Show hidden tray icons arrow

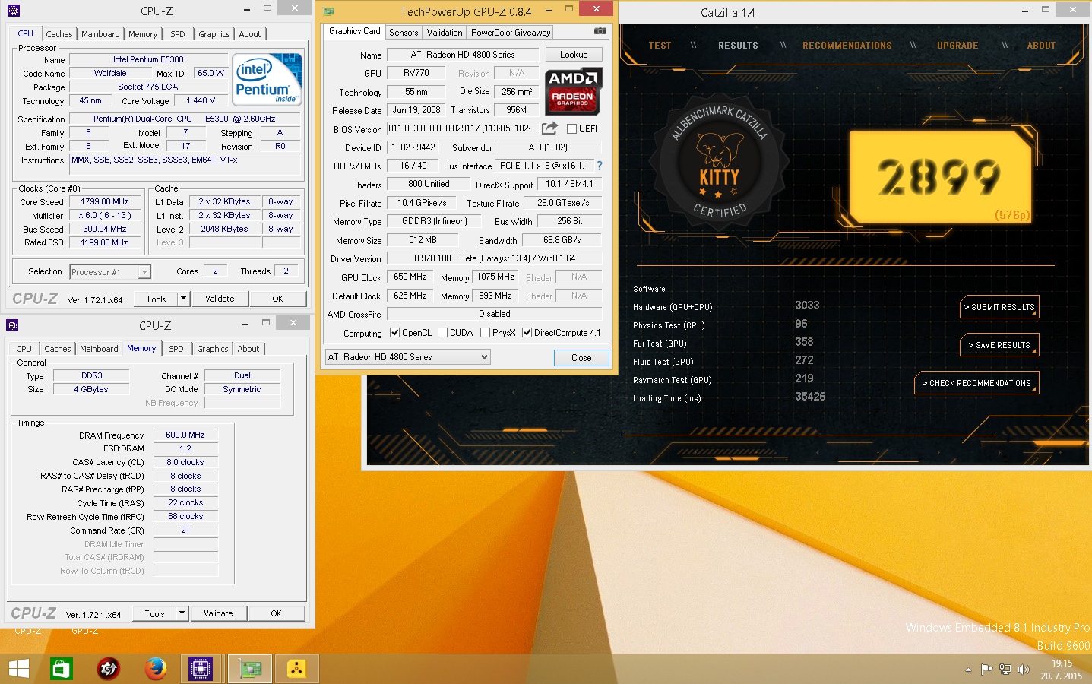coord(968,670)
